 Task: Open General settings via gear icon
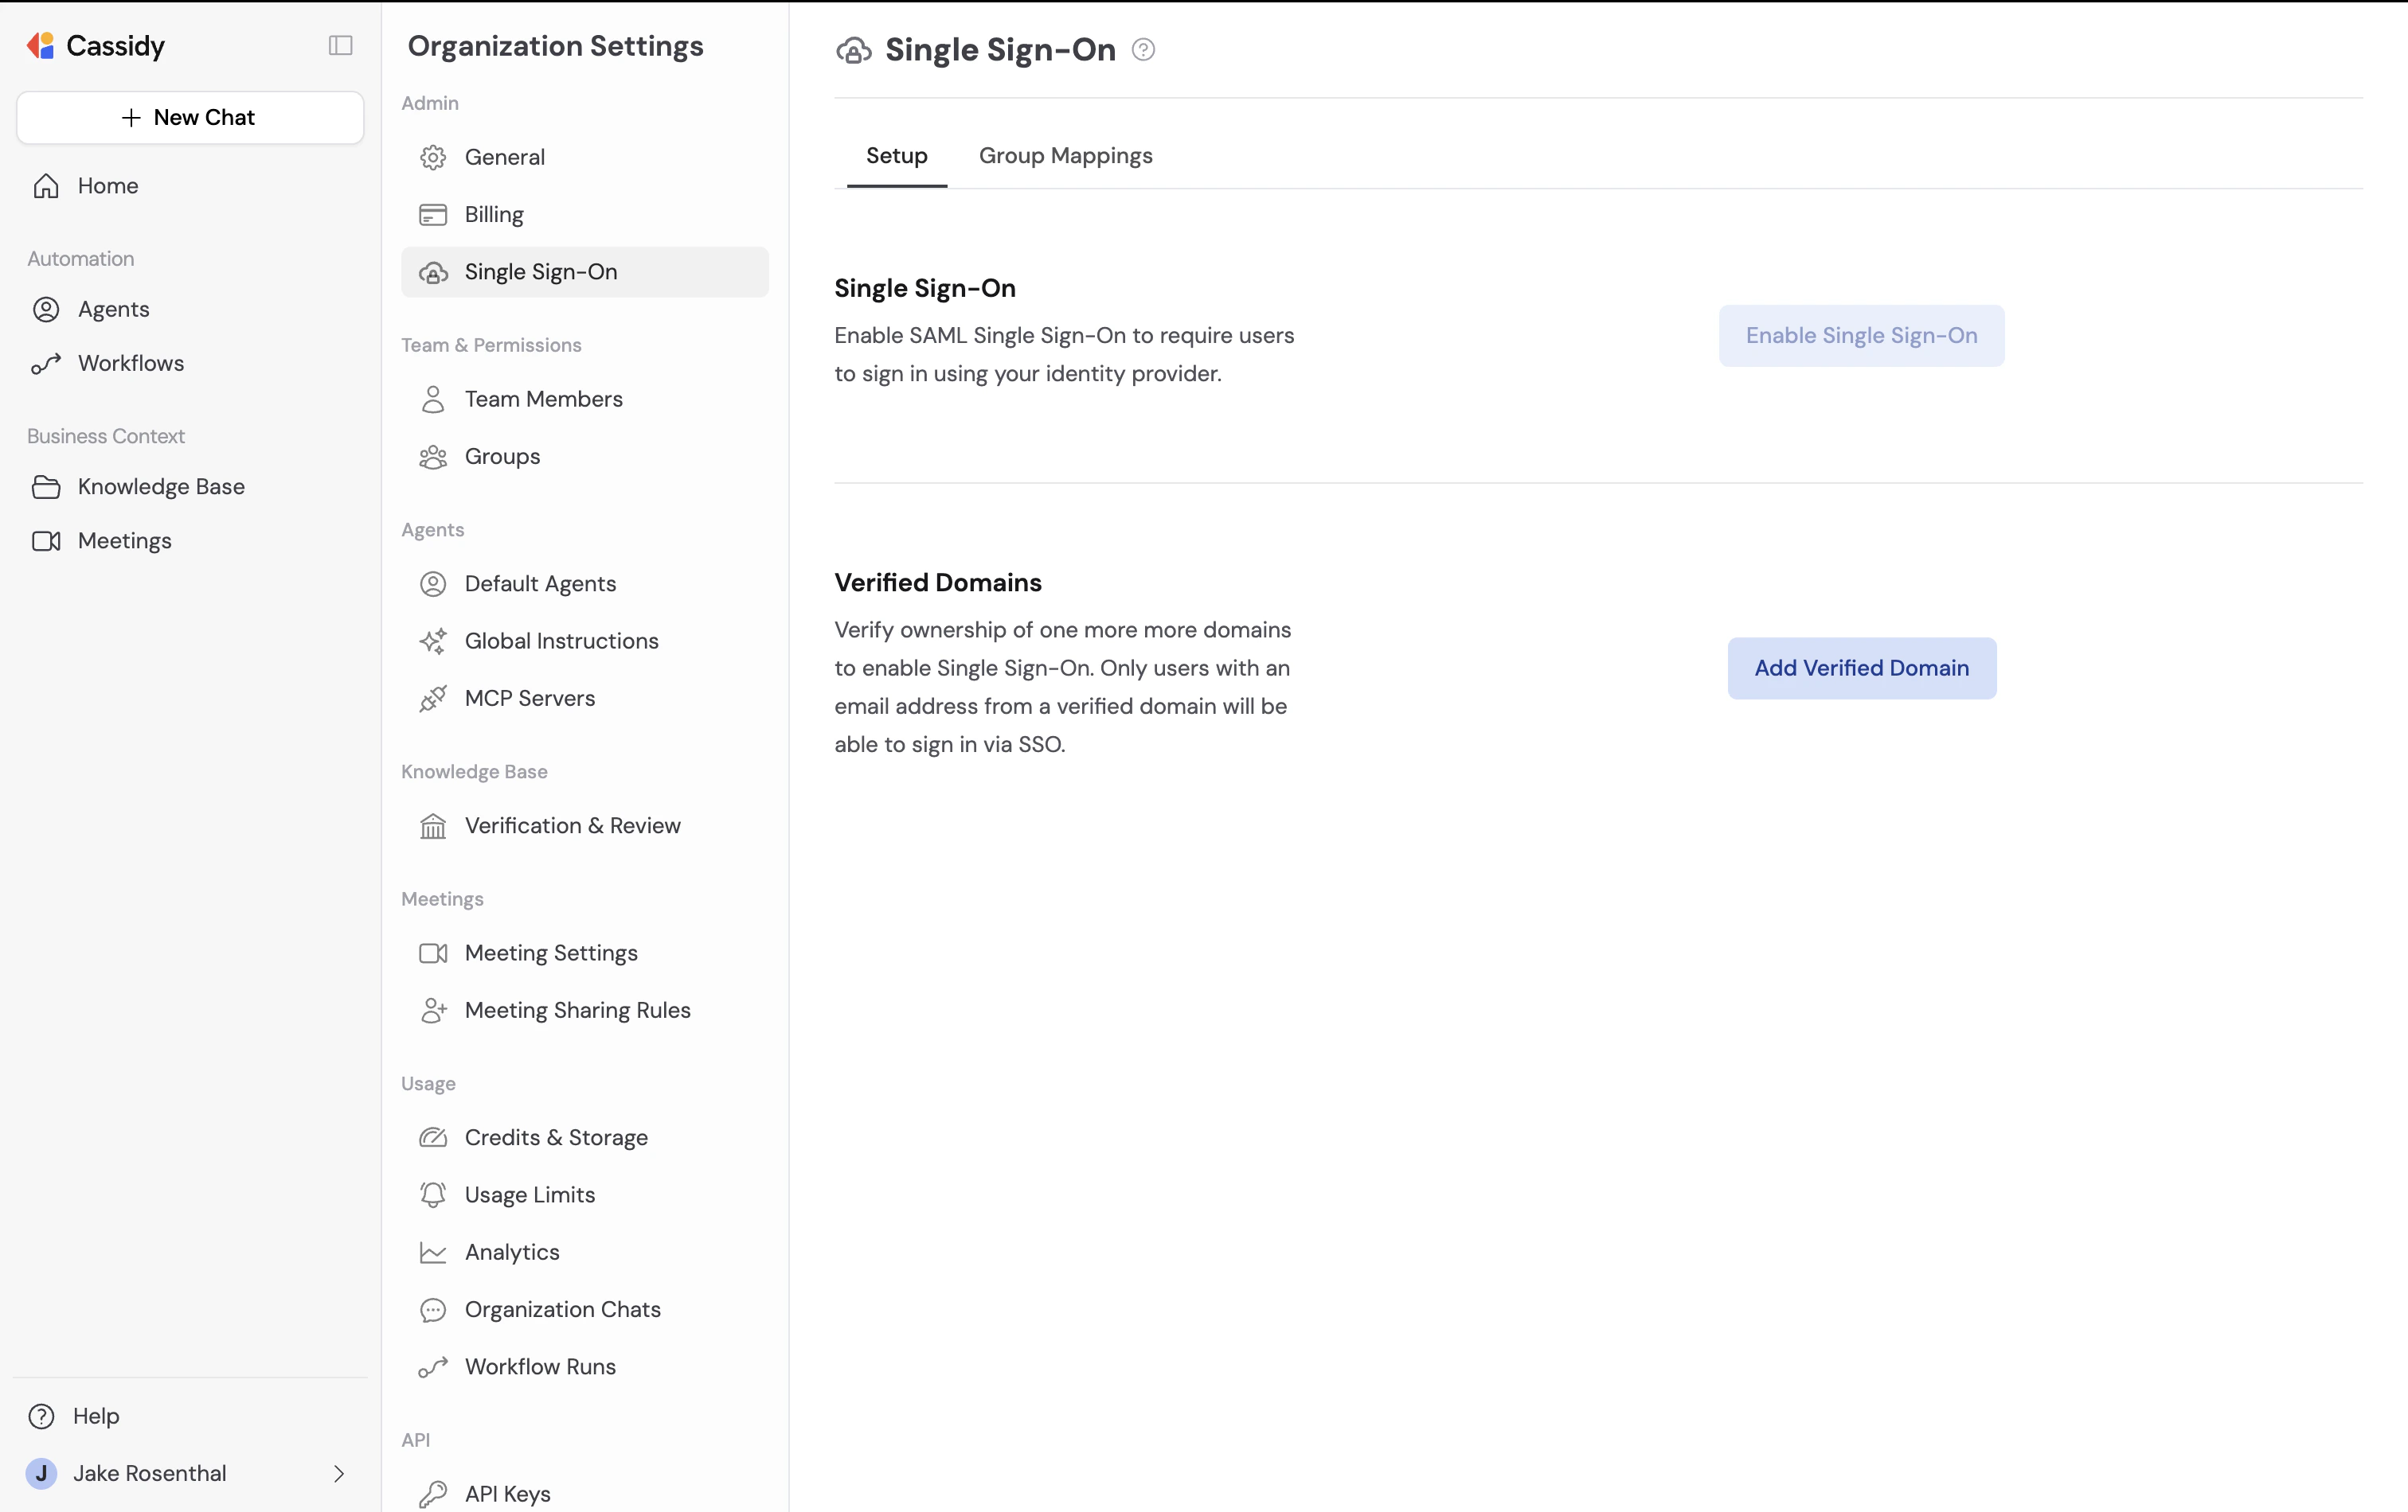click(x=434, y=157)
